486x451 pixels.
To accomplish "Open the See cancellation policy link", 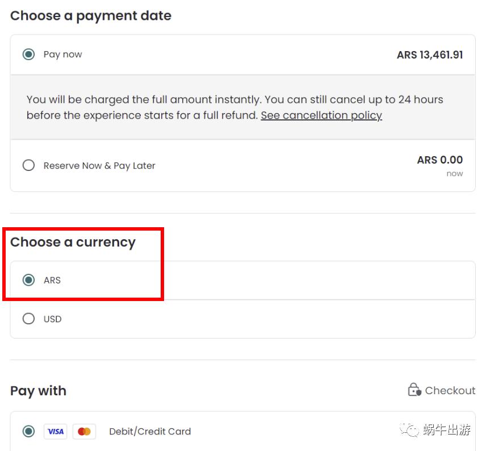I will (x=321, y=115).
